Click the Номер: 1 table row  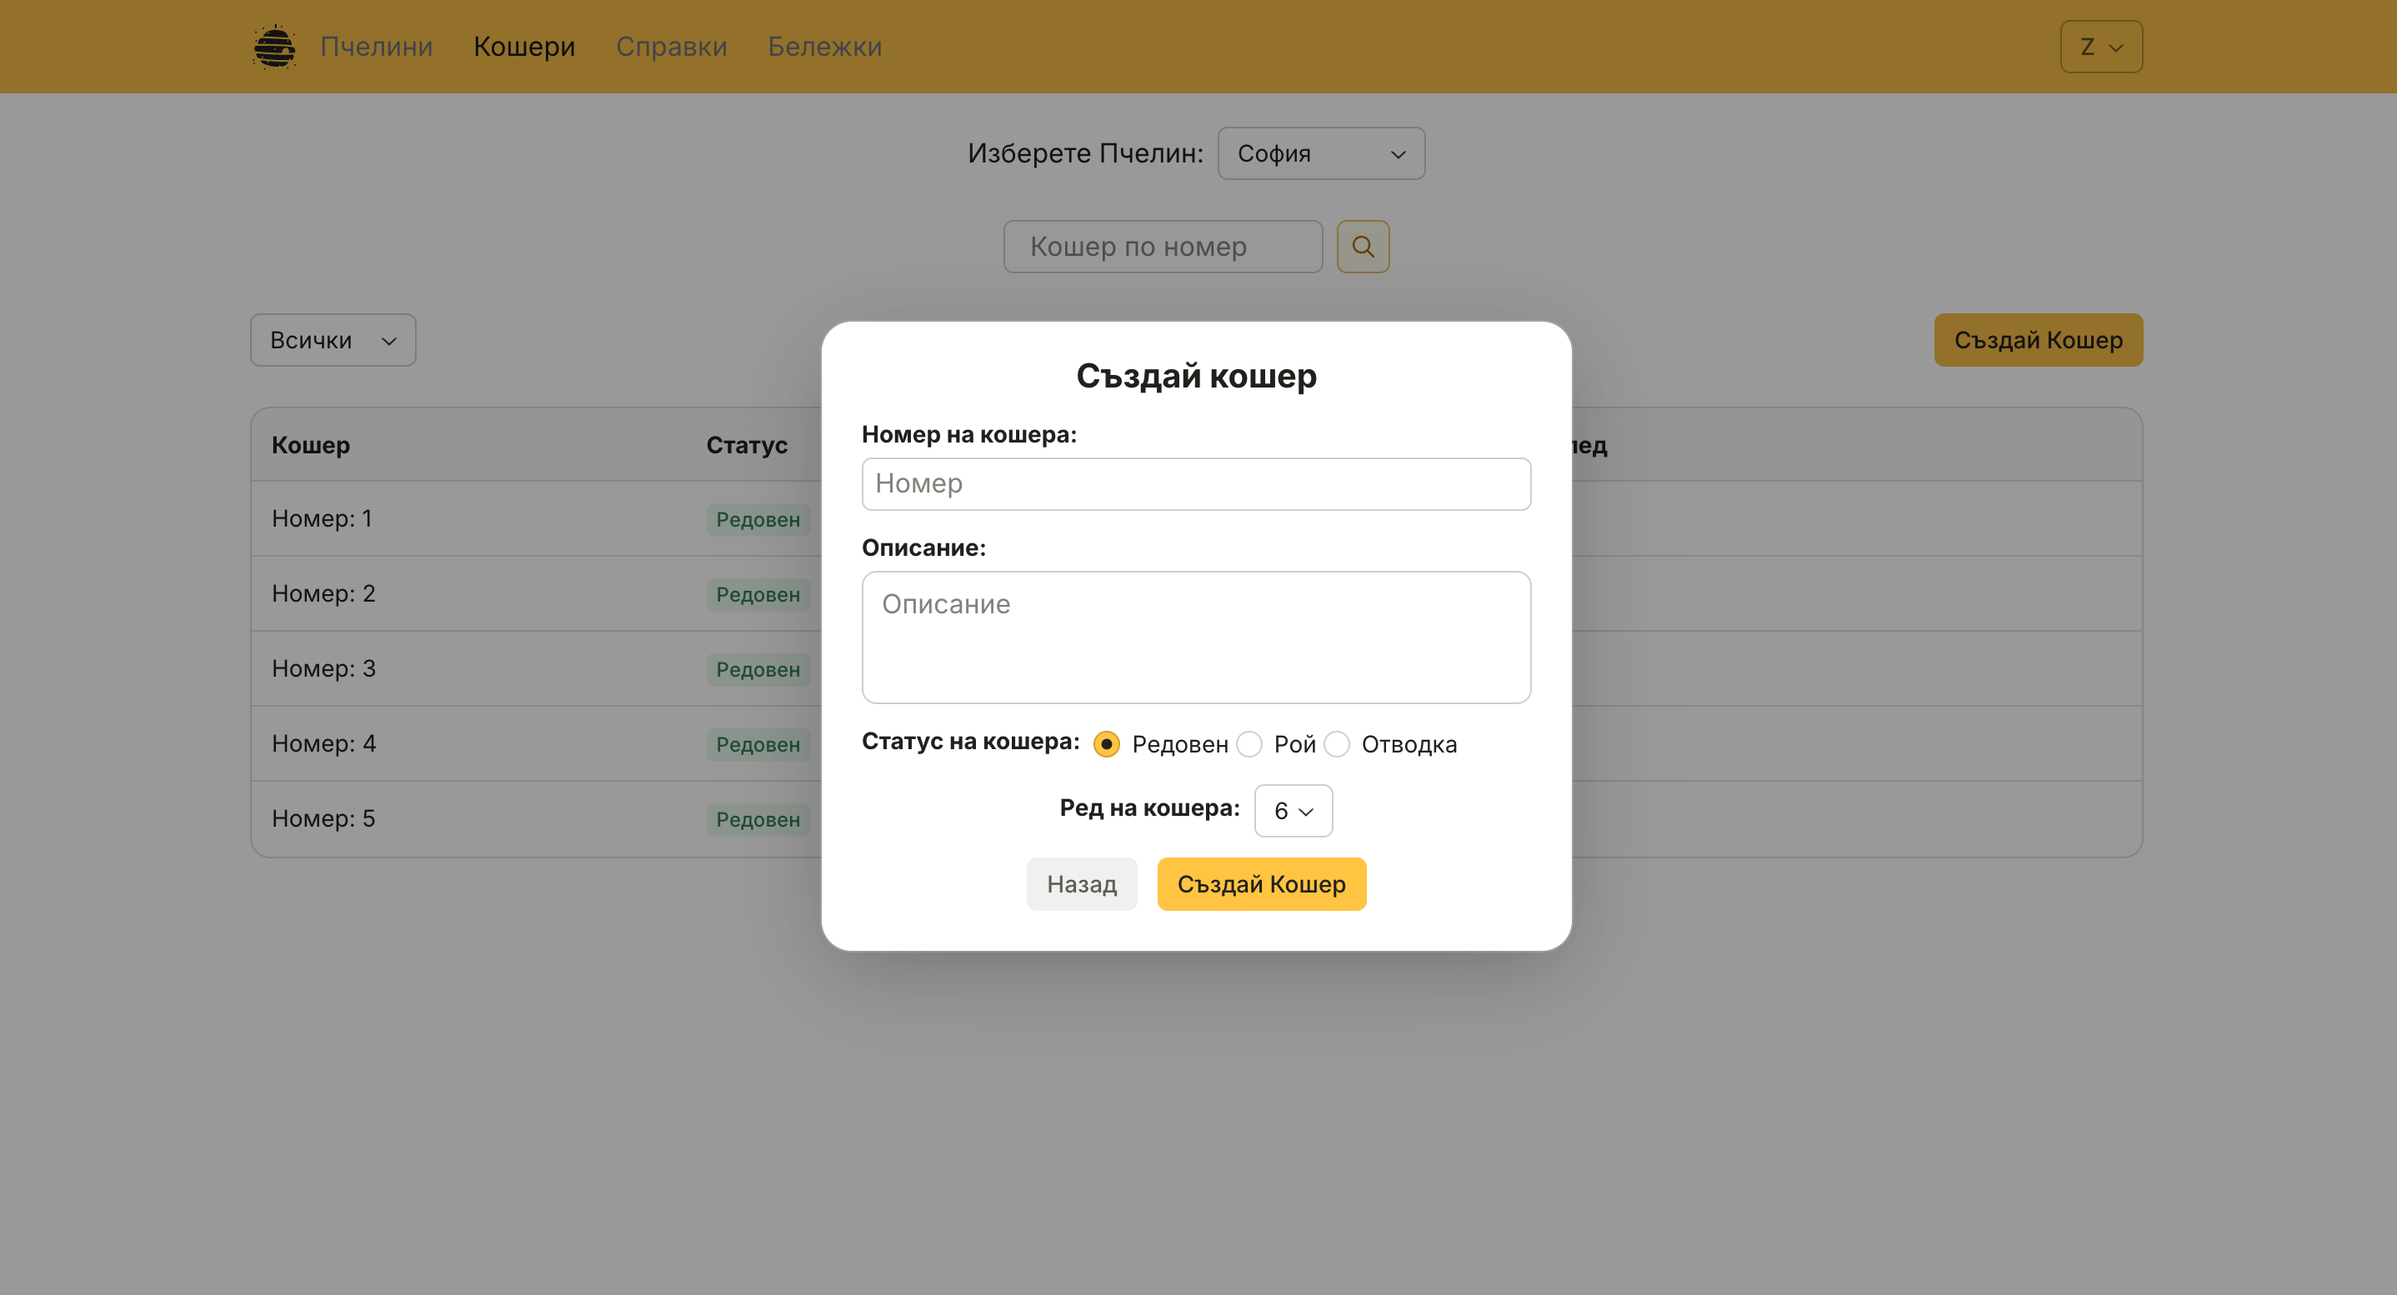click(1197, 519)
